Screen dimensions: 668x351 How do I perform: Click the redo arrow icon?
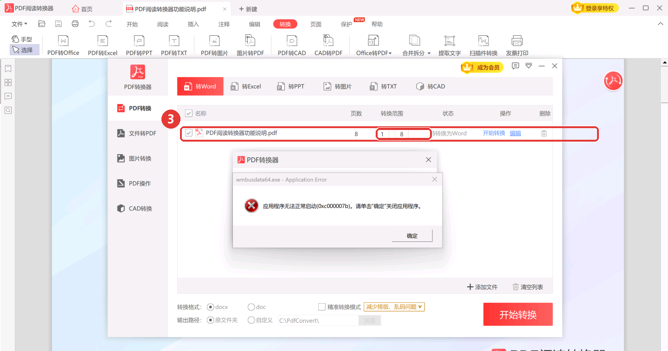tap(109, 24)
